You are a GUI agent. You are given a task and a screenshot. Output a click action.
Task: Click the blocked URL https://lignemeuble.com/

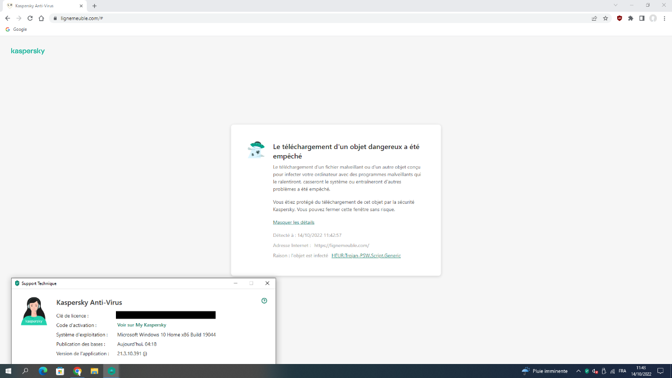(x=342, y=245)
